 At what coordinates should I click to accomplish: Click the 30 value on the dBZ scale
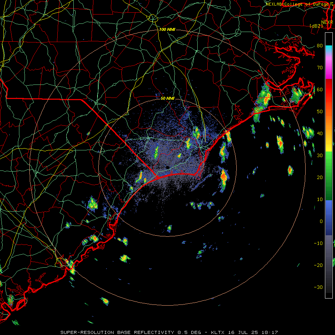point(320,155)
